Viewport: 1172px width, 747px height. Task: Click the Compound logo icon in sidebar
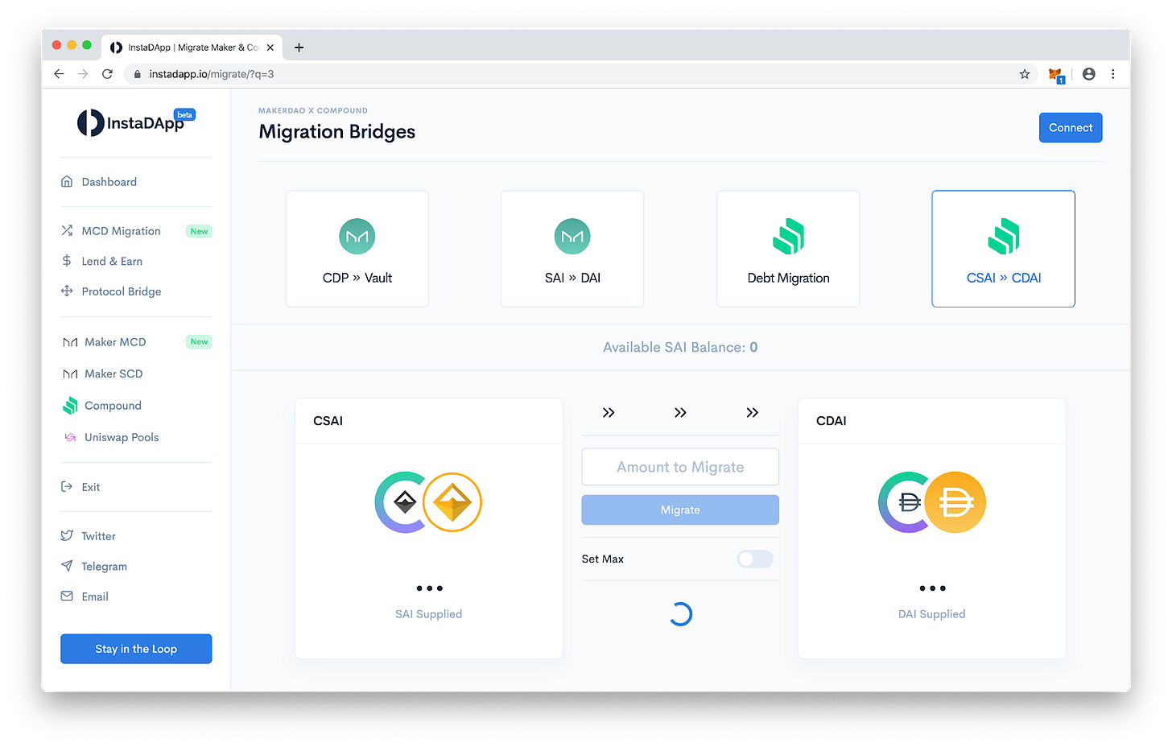[70, 406]
